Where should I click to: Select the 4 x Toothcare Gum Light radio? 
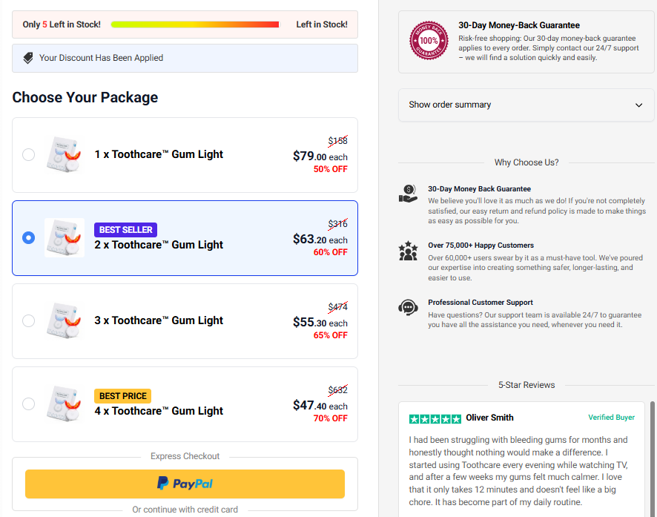click(x=28, y=404)
